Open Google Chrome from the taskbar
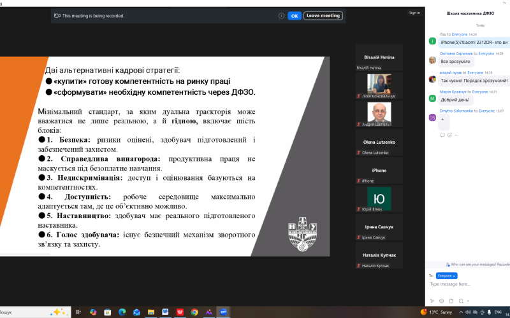 point(194,312)
